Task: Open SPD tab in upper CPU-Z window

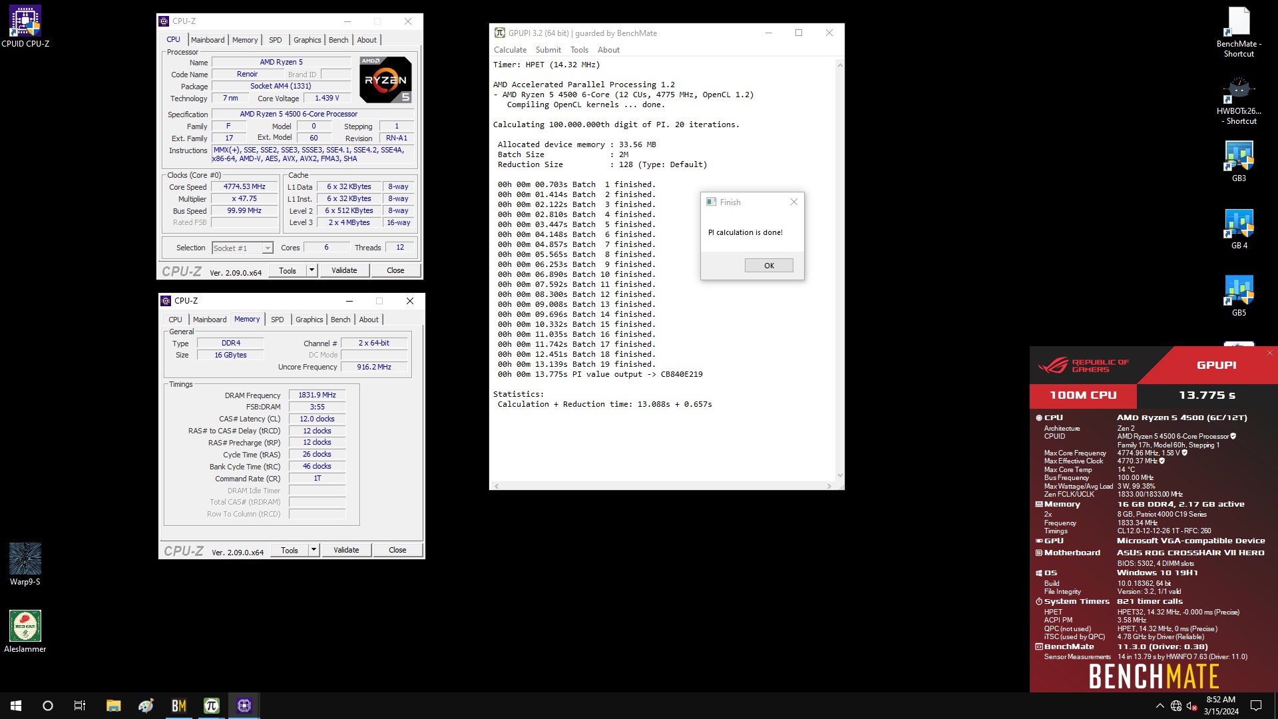Action: coord(276,40)
